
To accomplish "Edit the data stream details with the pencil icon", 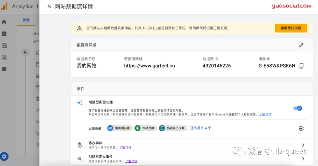I will [x=301, y=45].
